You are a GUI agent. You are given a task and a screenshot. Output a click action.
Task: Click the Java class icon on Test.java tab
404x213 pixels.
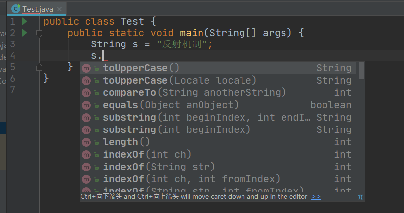(x=16, y=9)
